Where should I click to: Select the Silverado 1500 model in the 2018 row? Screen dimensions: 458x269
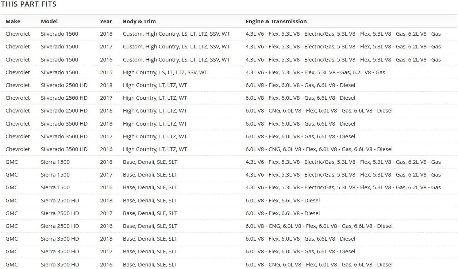click(59, 34)
